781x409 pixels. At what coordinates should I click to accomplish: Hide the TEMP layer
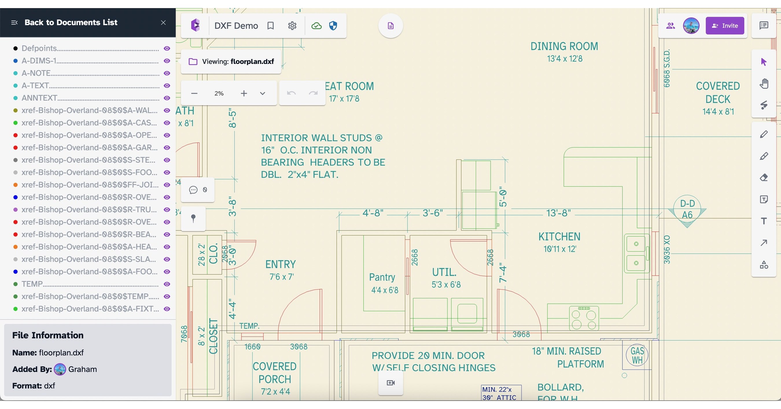coord(167,284)
